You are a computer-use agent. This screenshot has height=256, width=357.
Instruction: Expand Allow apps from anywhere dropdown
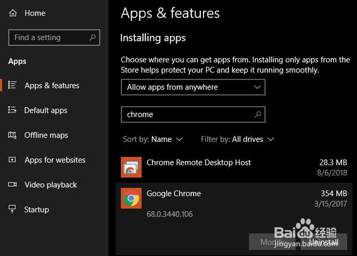point(193,87)
